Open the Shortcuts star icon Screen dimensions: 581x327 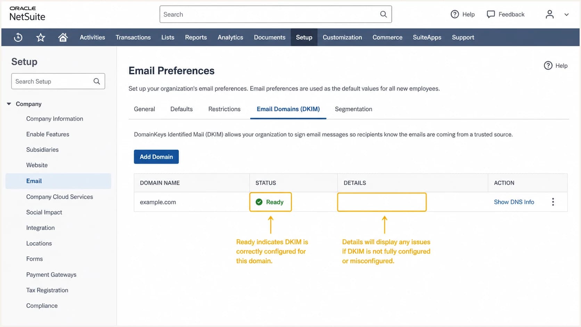41,37
